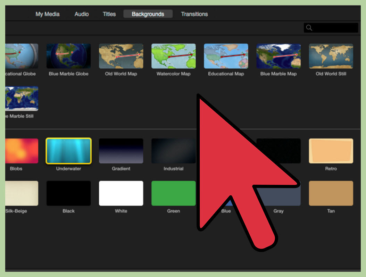Image resolution: width=366 pixels, height=277 pixels.
Task: Click the Industrial label text
Action: (x=173, y=168)
